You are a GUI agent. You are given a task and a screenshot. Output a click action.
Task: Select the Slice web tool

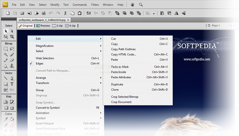[12, 102]
